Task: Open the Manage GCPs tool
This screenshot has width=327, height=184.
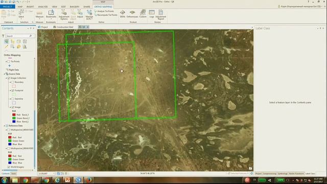Action: 89,15
